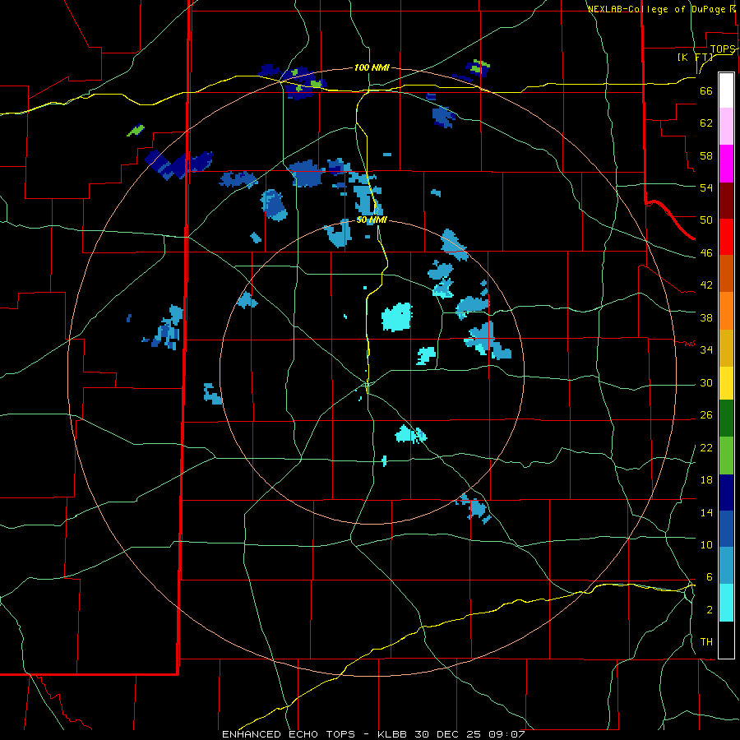Click the 46 legend value
The height and width of the screenshot is (740, 740).
(x=706, y=253)
